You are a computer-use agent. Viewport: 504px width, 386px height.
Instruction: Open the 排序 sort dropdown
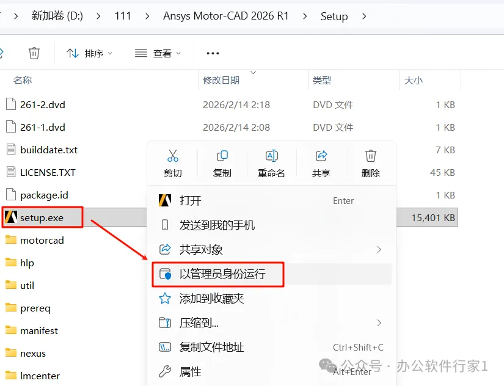90,53
